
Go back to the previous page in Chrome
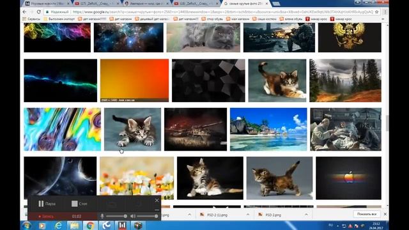tap(24, 11)
